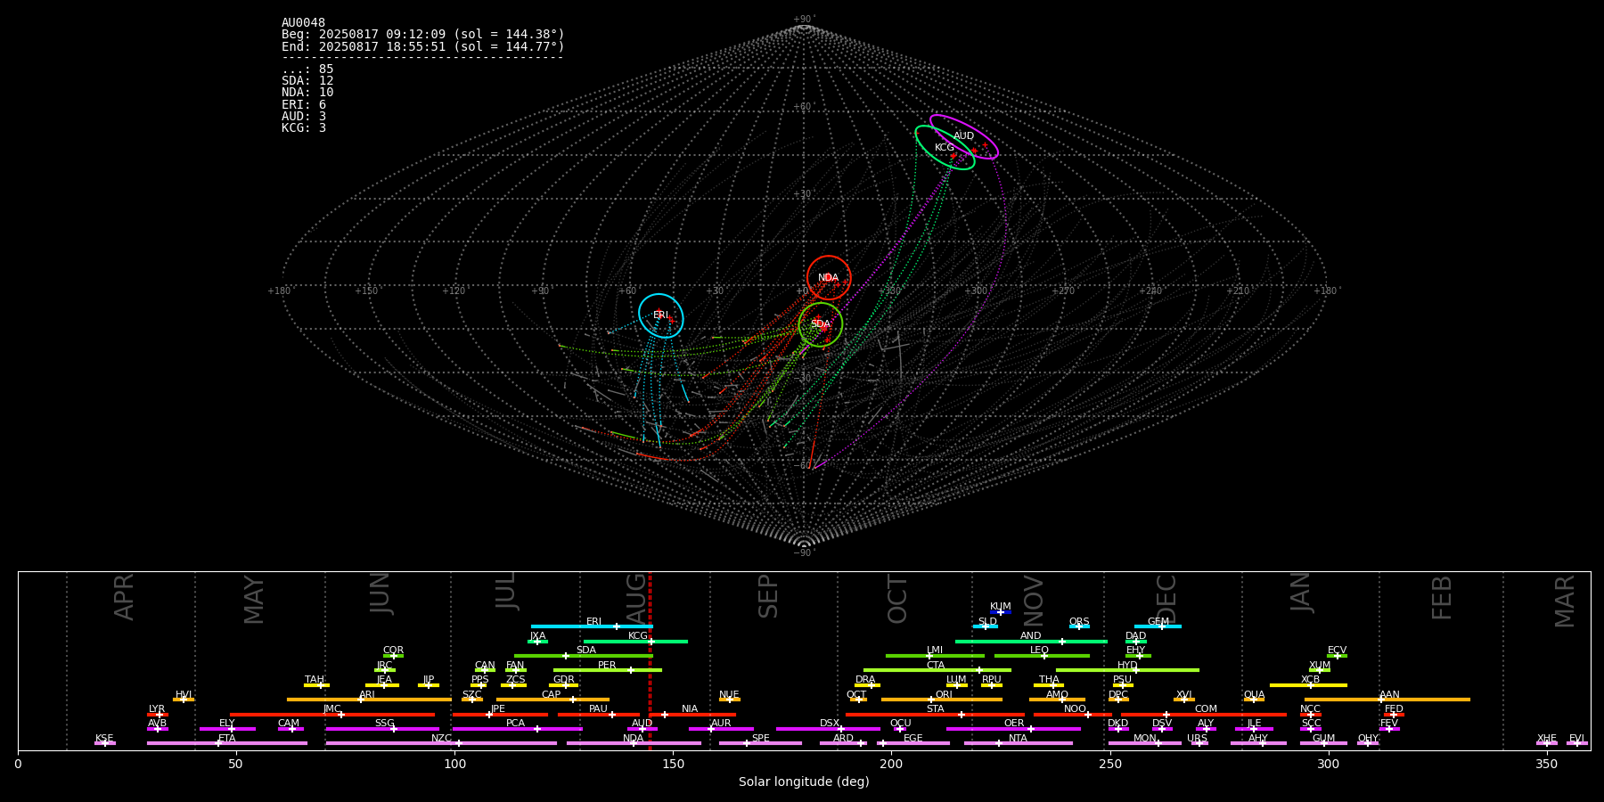Click the CTA shower label in timeline

pos(935,666)
